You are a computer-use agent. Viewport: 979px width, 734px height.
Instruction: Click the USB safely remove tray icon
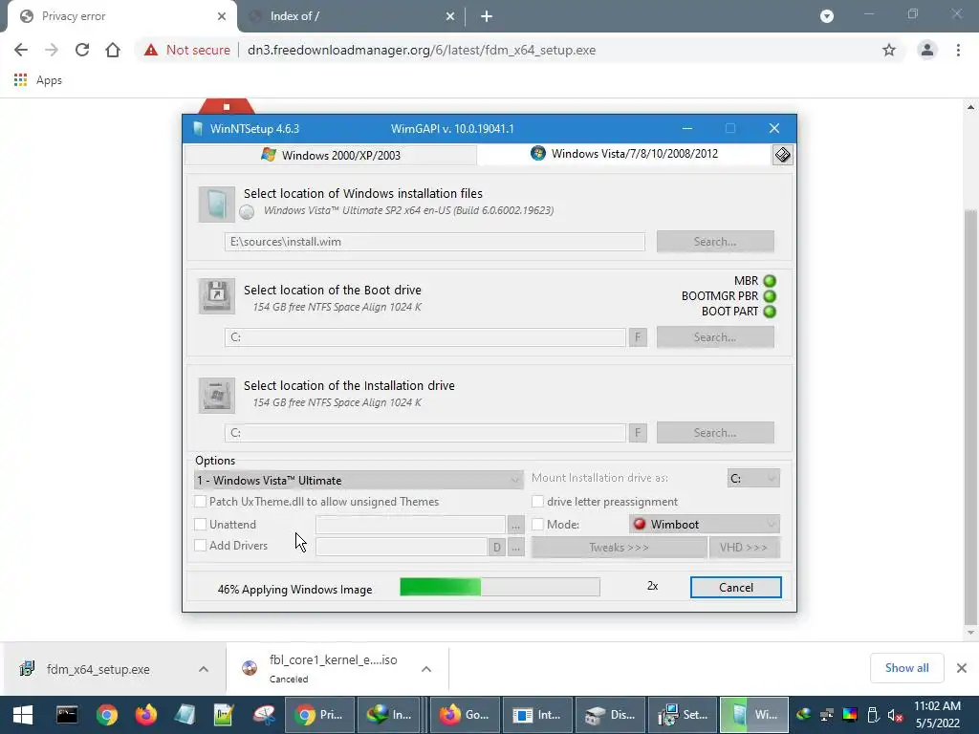coord(873,715)
